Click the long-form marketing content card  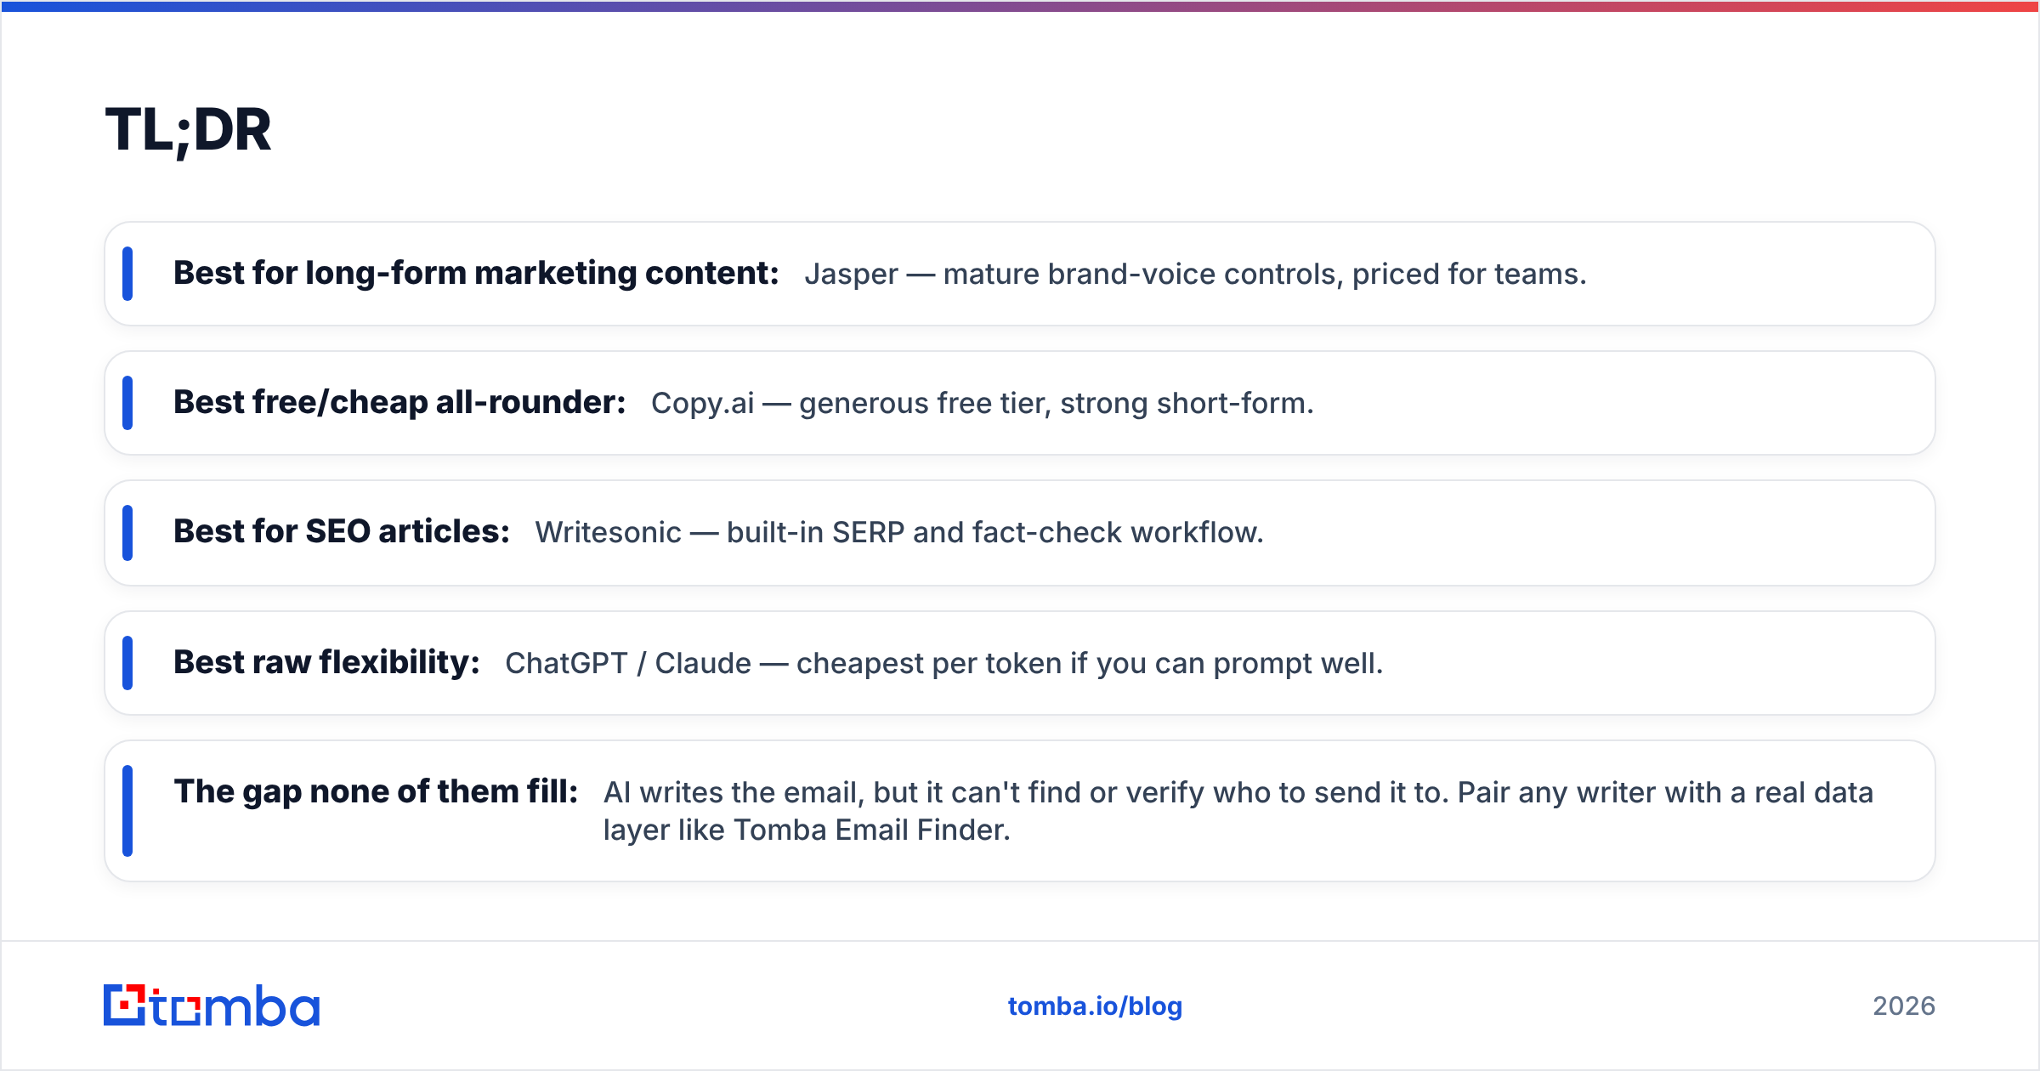[x=1020, y=274]
